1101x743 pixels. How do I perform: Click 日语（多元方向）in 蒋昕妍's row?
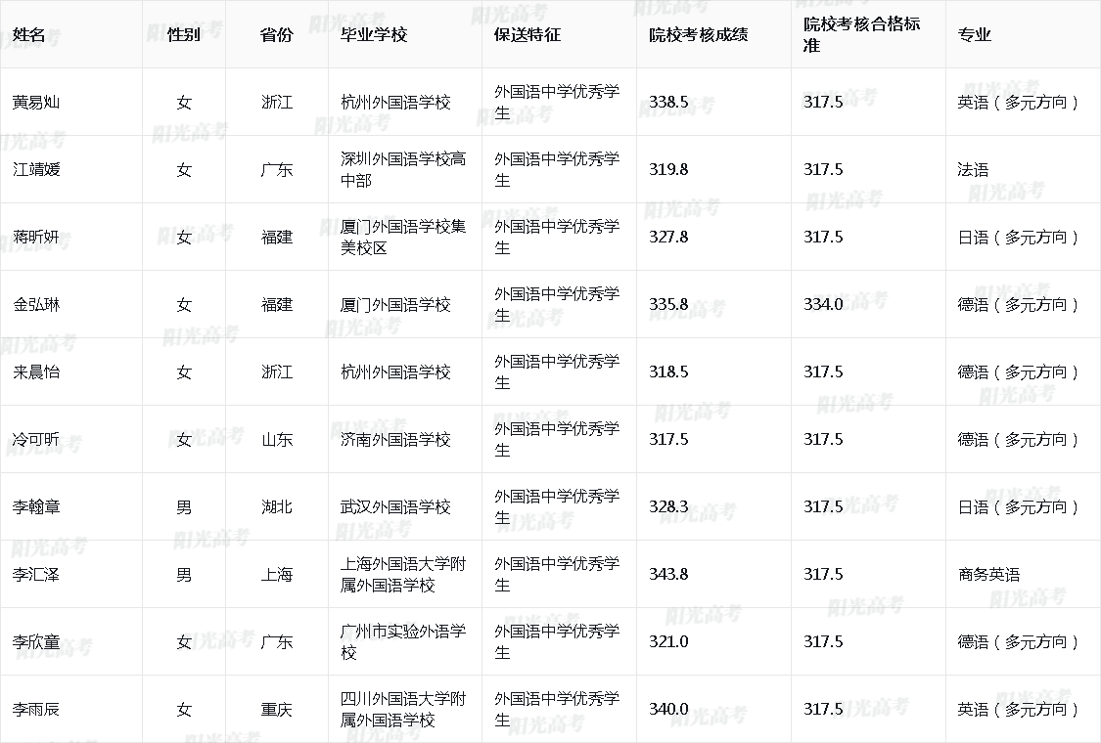pos(1018,238)
